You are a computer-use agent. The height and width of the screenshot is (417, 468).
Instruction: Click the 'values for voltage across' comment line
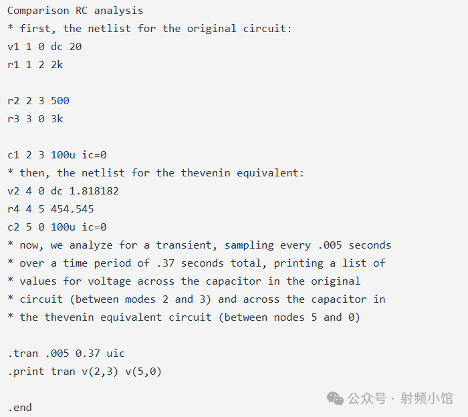point(184,281)
